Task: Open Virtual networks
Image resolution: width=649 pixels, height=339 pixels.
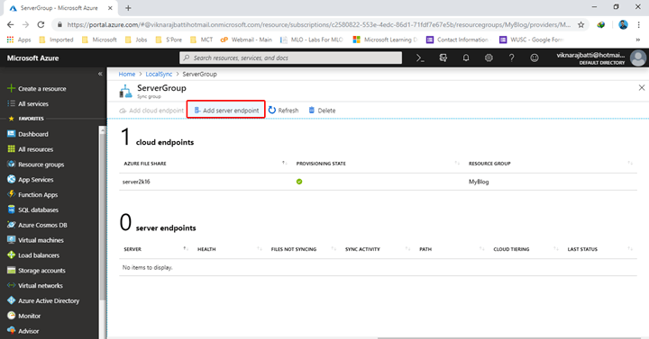Action: tap(35, 285)
